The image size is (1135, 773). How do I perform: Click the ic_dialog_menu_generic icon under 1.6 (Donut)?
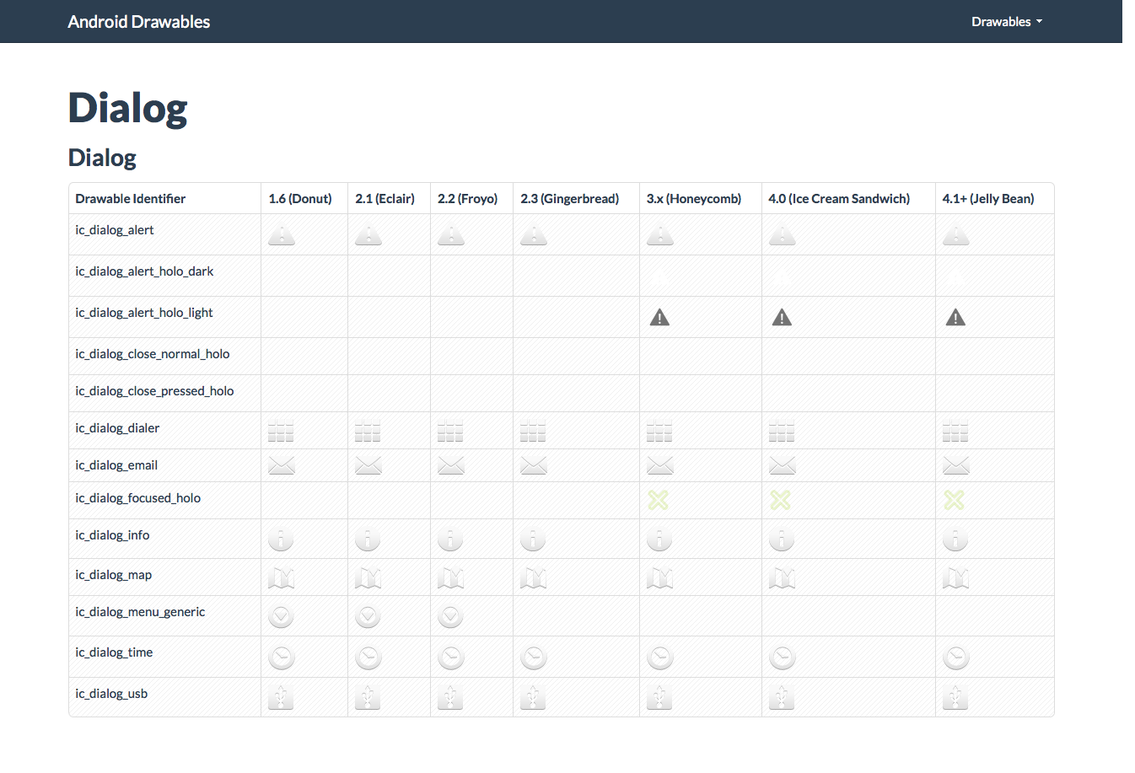pyautogui.click(x=281, y=617)
